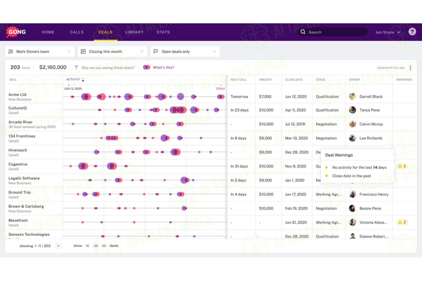This screenshot has width=422, height=281.
Task: Select the Deals tab
Action: pos(105,32)
